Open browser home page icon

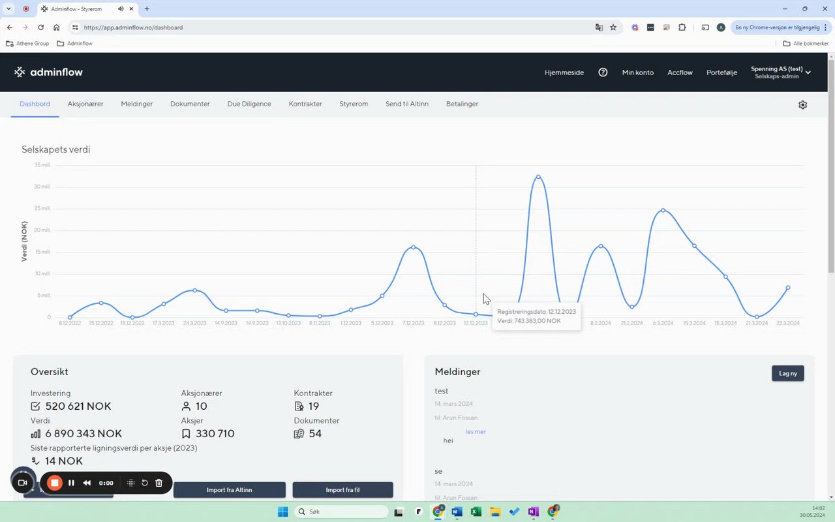[x=57, y=27]
